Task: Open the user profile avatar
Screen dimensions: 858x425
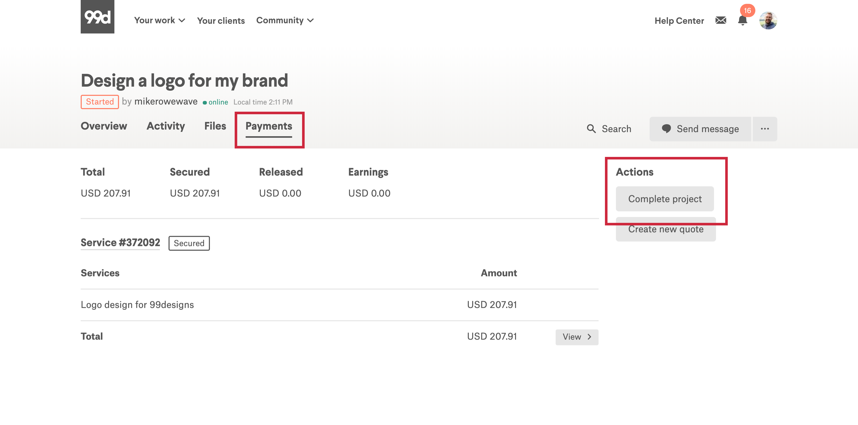Action: coord(768,21)
